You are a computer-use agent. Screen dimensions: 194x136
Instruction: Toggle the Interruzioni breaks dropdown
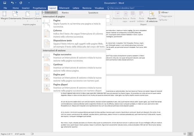(x=50, y=12)
